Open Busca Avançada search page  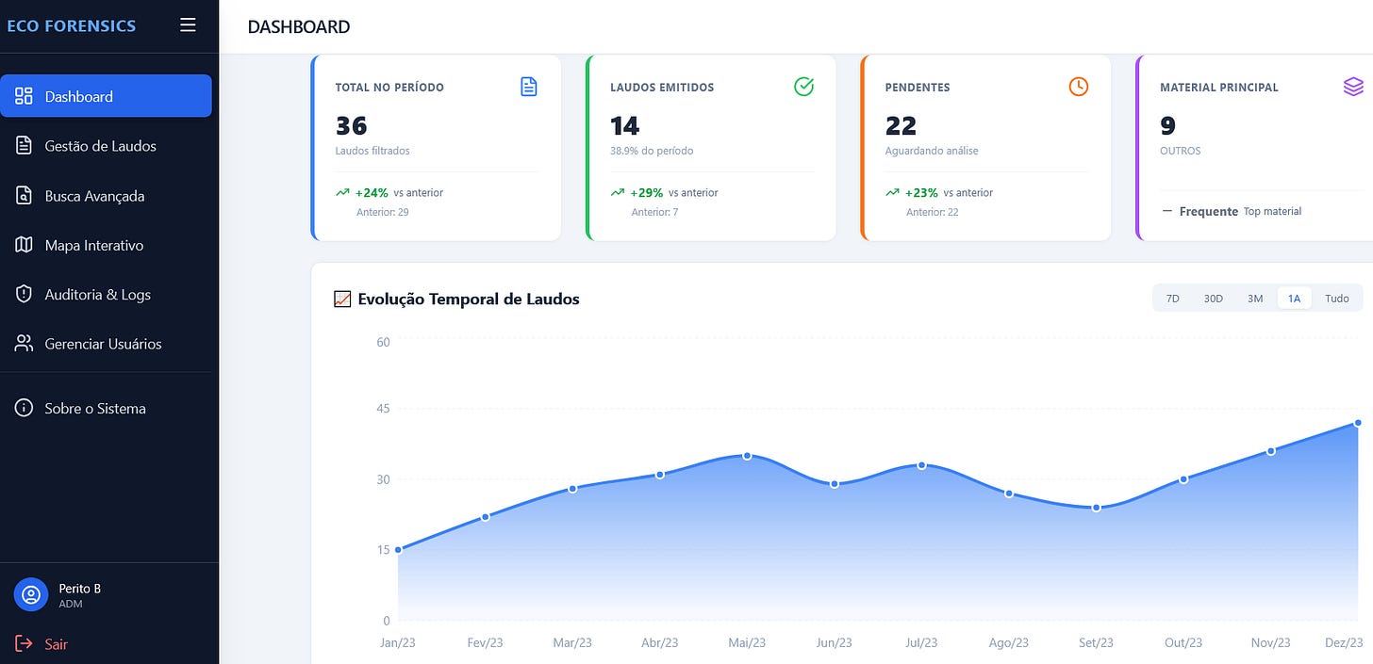tap(106, 196)
